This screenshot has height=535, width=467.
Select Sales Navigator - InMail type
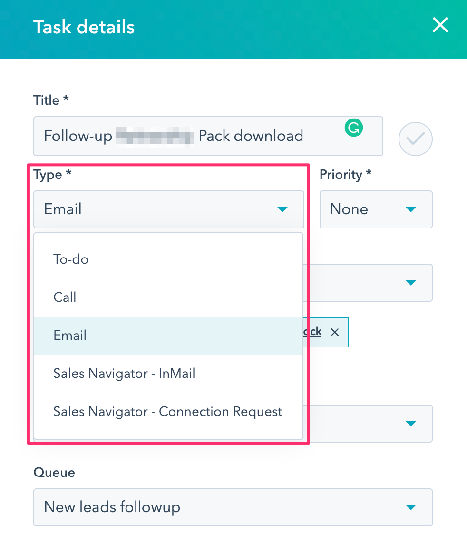pos(124,374)
